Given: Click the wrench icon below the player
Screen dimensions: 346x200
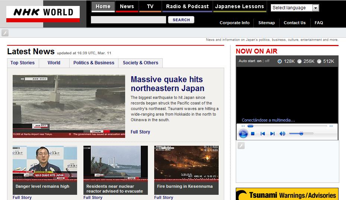Looking at the screenshot, I should 241,146.
